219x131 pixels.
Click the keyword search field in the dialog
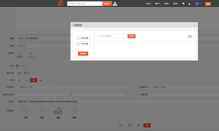point(113,36)
